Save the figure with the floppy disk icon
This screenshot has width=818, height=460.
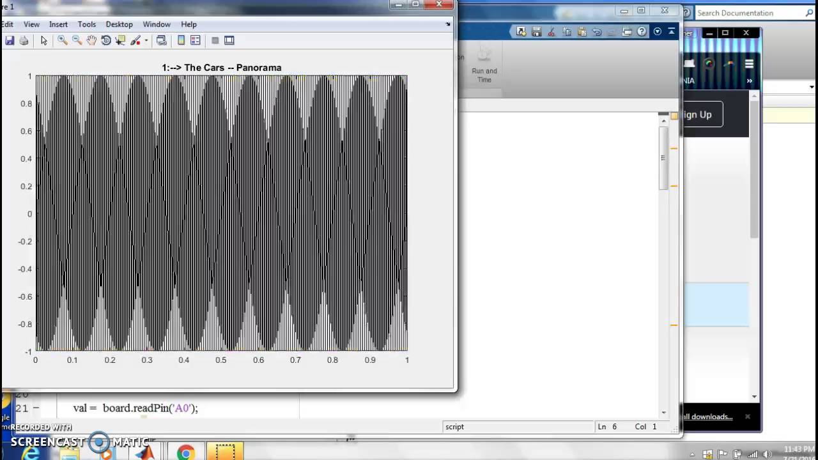pos(9,40)
